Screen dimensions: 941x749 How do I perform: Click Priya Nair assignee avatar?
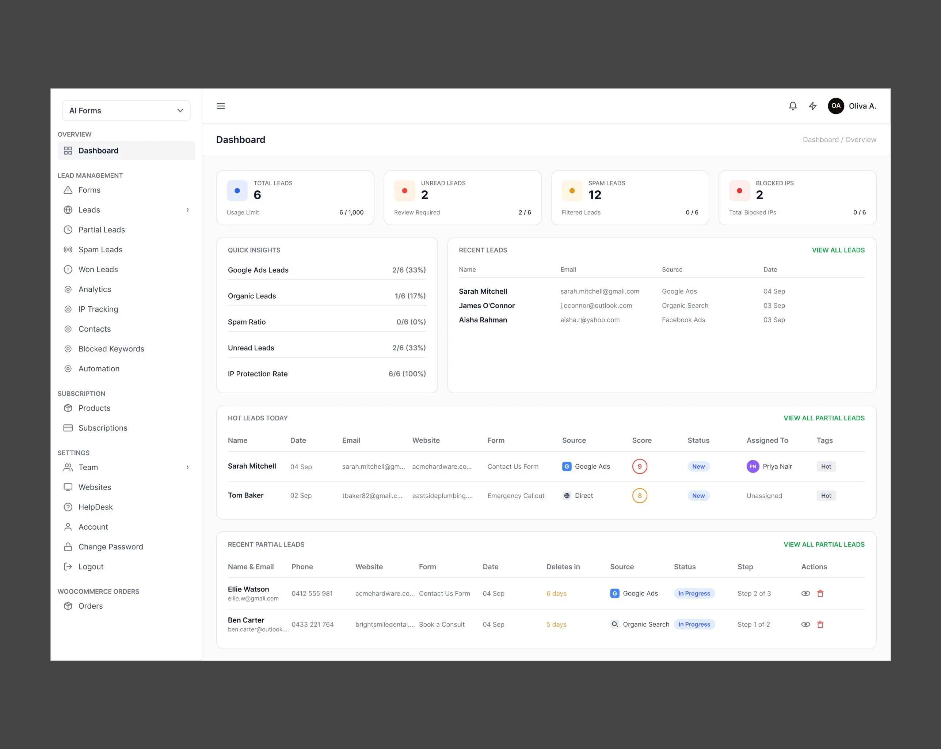point(753,466)
